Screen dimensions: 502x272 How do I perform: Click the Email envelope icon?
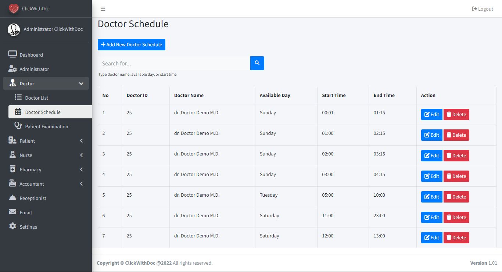coord(12,212)
